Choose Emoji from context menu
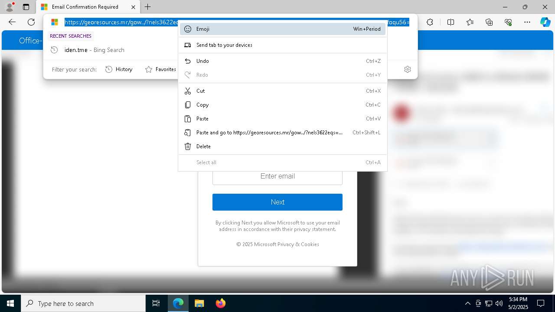555x312 pixels. click(x=283, y=29)
